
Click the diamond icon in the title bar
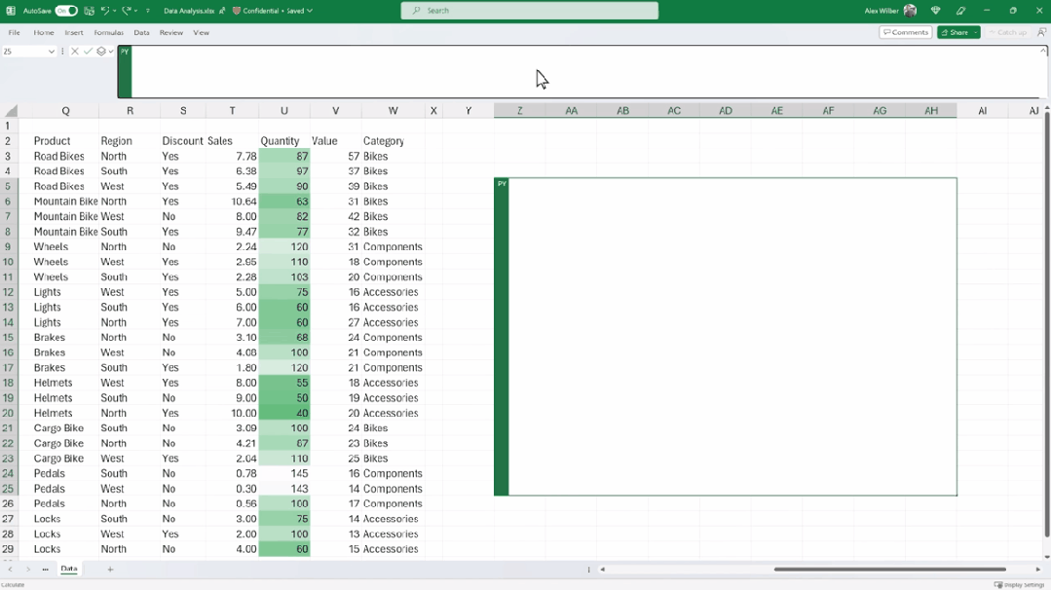click(935, 11)
